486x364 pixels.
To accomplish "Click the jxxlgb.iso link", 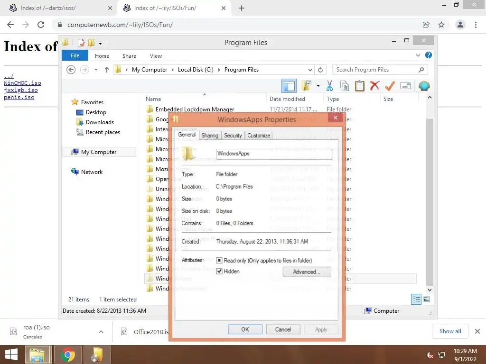I will [x=21, y=90].
